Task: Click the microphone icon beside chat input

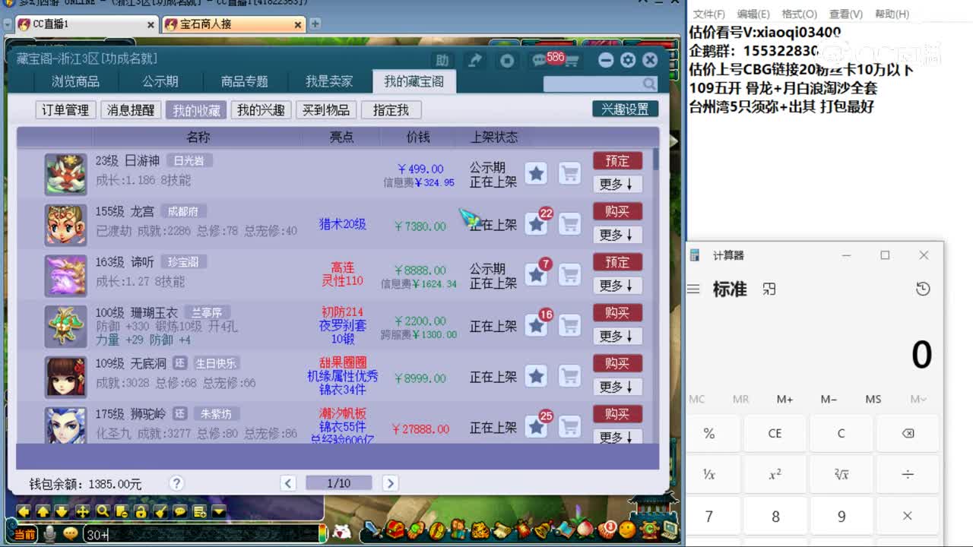Action: (49, 535)
